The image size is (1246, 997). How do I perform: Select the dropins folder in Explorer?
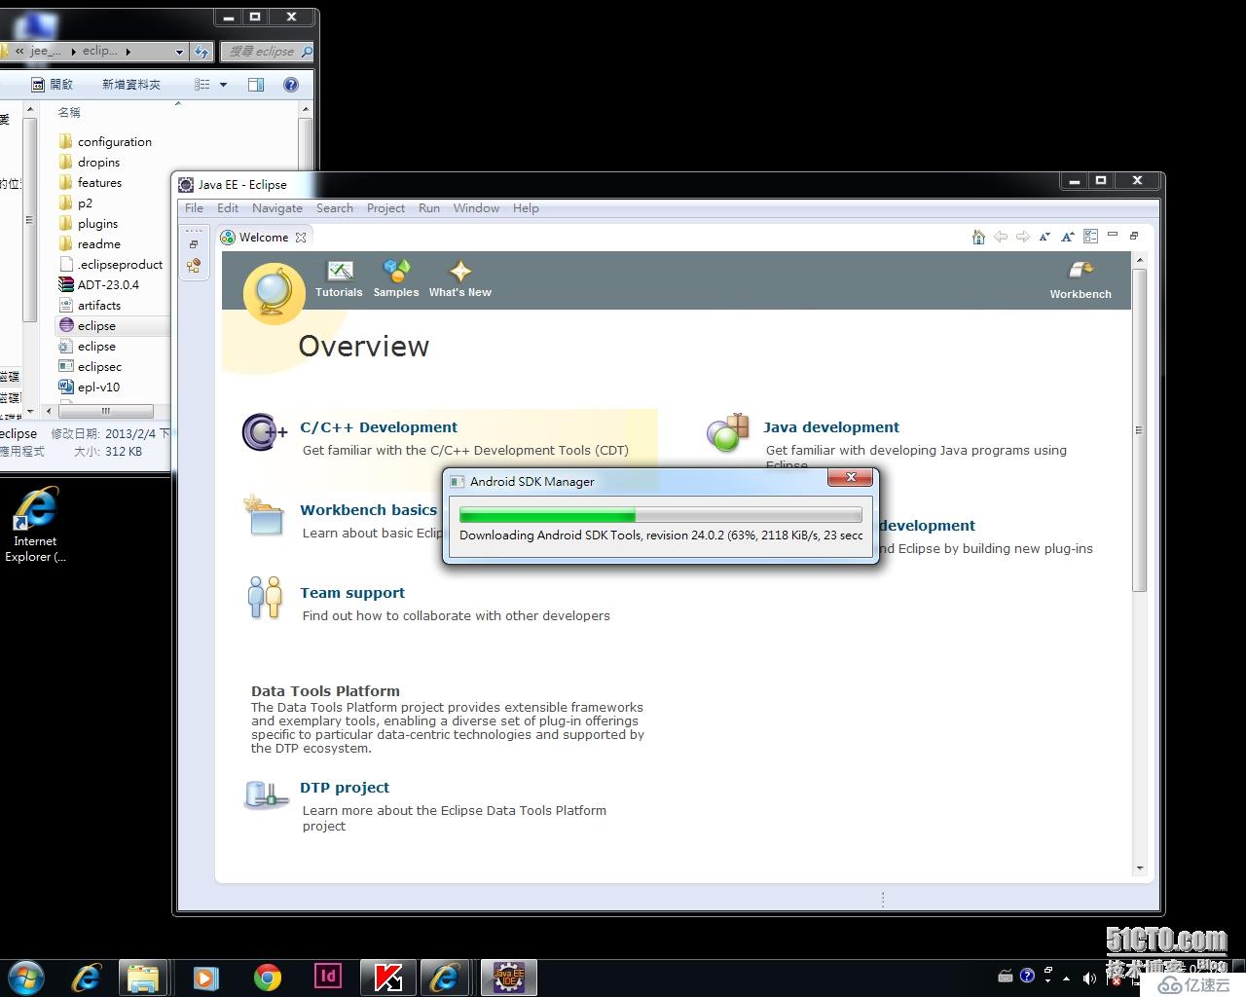point(90,163)
